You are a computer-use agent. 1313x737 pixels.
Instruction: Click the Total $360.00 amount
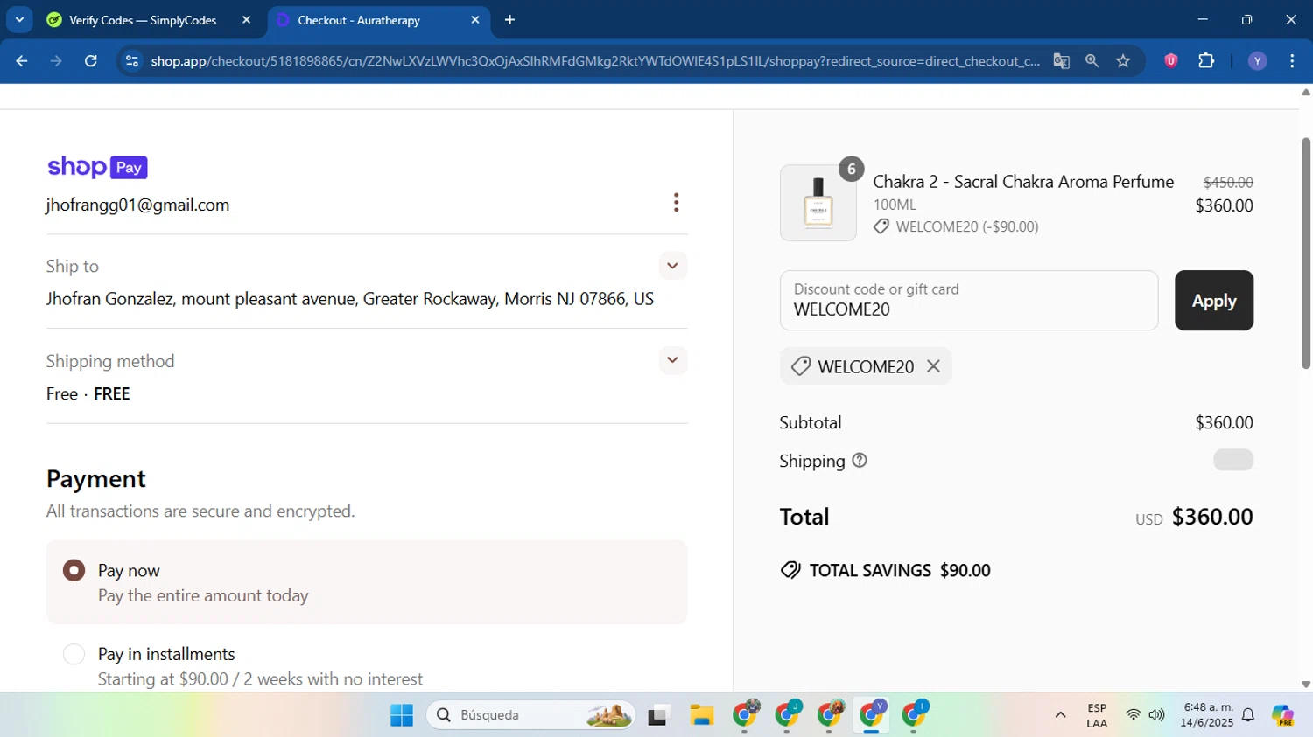click(x=1212, y=517)
